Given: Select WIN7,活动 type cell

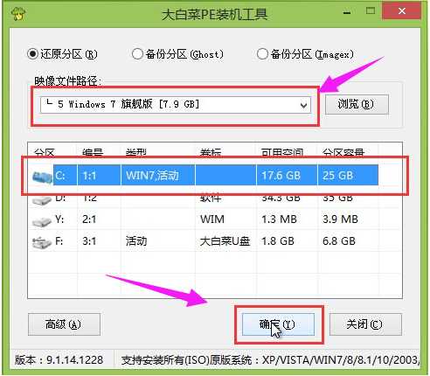Looking at the screenshot, I should pos(158,175).
